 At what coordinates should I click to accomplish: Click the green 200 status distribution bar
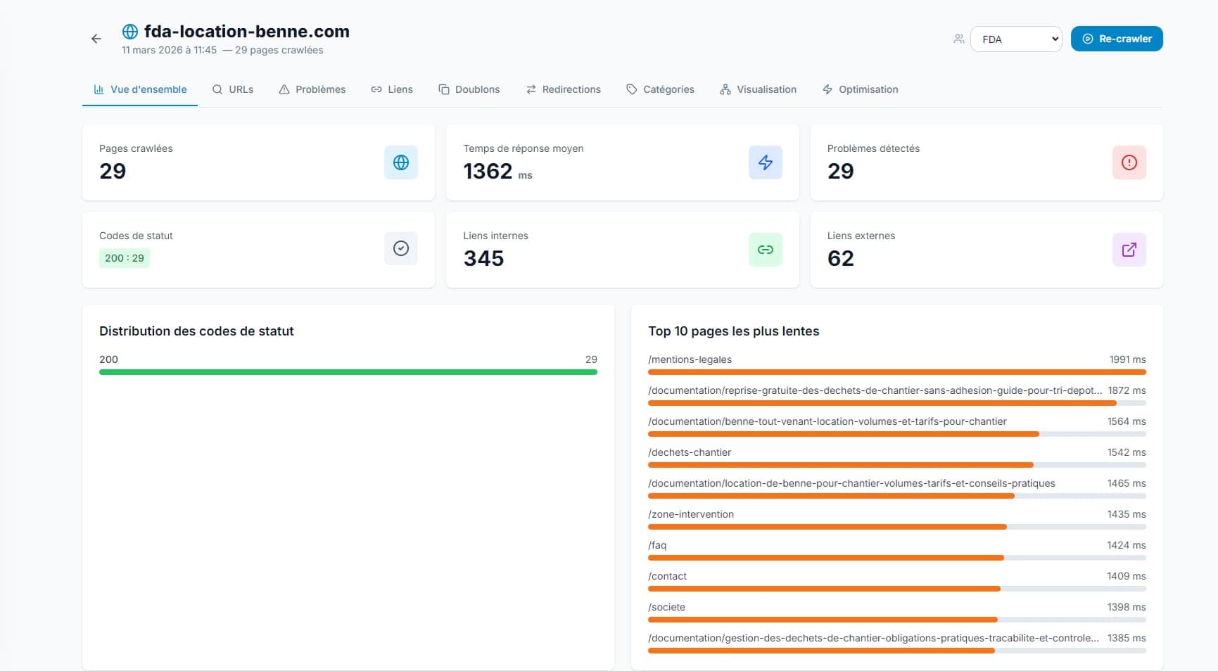tap(348, 372)
